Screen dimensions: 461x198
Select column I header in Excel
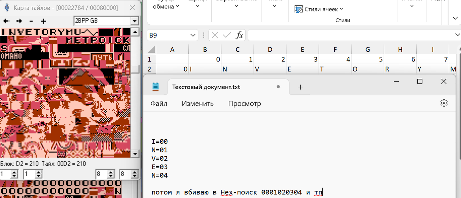(433, 50)
